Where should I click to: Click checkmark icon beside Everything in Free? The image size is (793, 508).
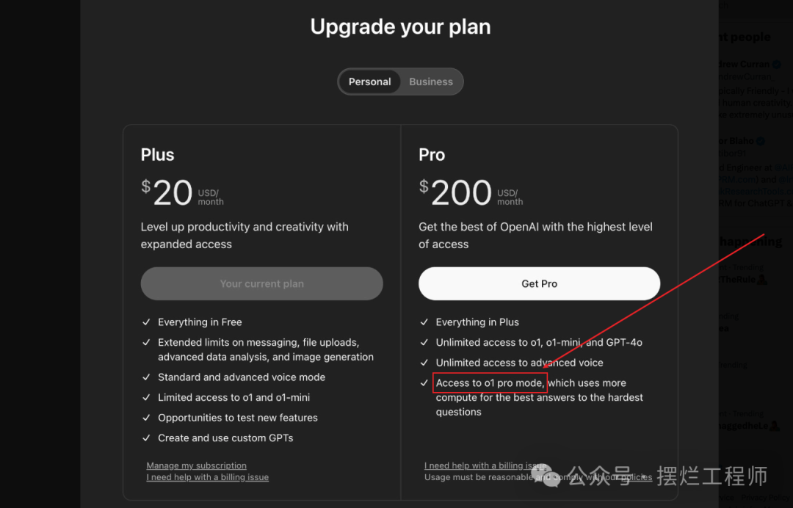click(x=147, y=322)
